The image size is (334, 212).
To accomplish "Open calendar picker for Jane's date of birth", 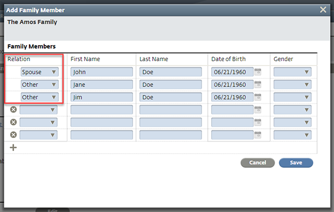I will click(x=258, y=84).
